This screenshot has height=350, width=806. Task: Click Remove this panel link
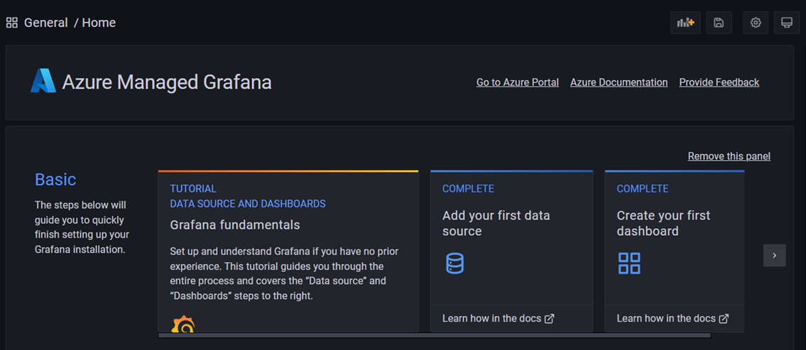[x=729, y=156]
